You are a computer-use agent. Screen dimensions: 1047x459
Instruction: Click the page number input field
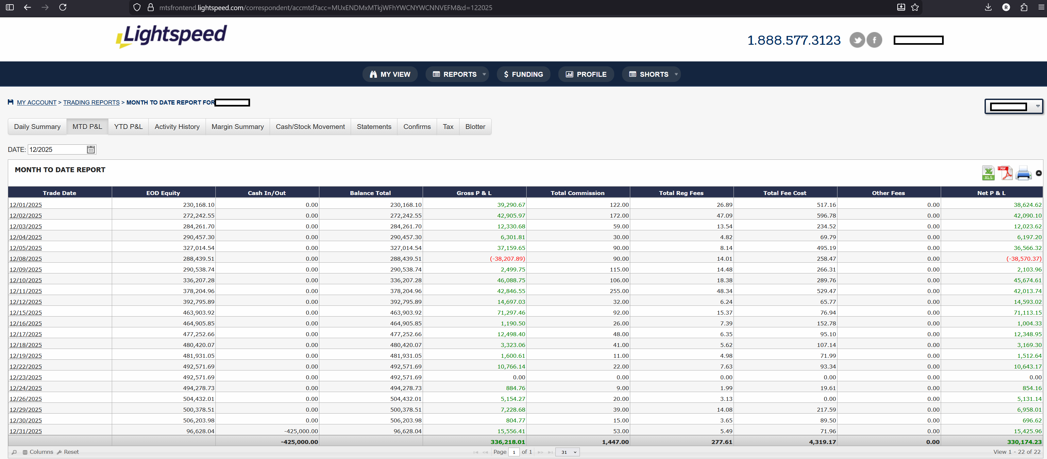click(x=514, y=452)
